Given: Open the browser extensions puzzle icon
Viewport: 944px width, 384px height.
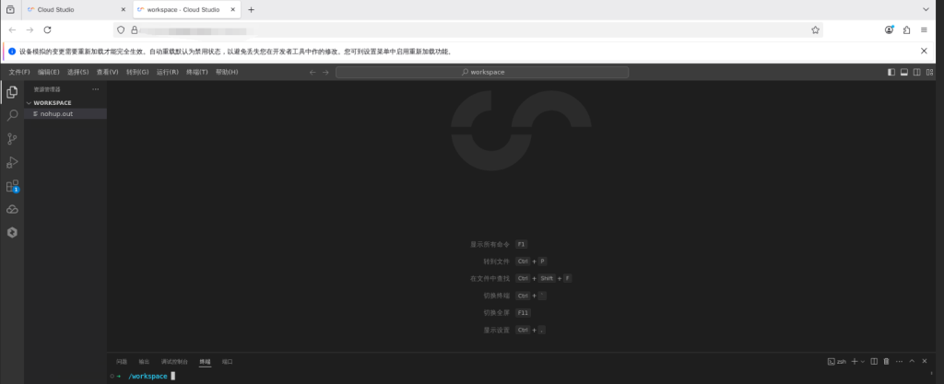Looking at the screenshot, I should (907, 30).
